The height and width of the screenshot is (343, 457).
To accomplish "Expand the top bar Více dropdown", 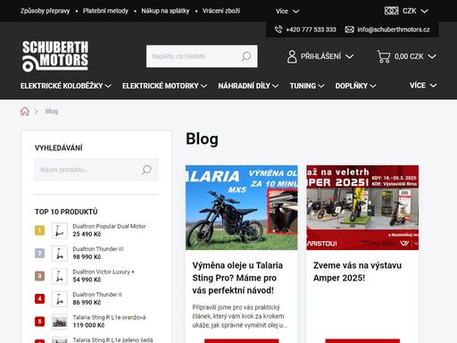I will (287, 12).
